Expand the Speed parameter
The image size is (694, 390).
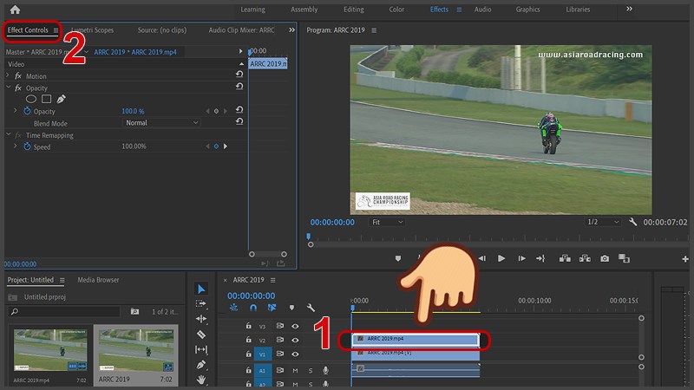coord(15,146)
